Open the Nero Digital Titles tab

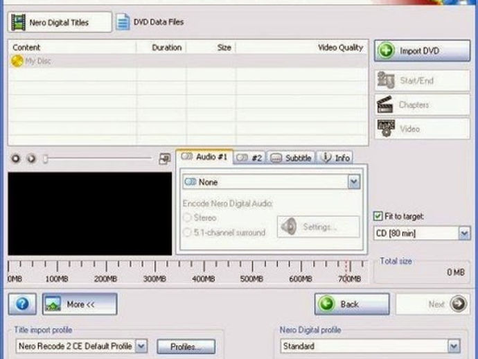pyautogui.click(x=60, y=22)
